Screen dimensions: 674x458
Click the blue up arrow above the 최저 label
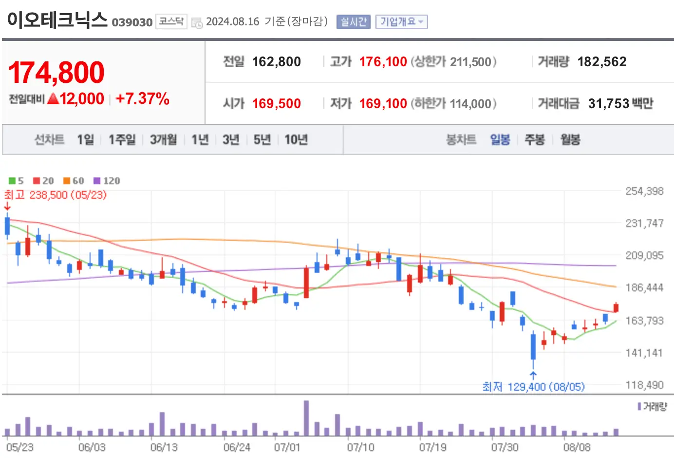point(533,375)
